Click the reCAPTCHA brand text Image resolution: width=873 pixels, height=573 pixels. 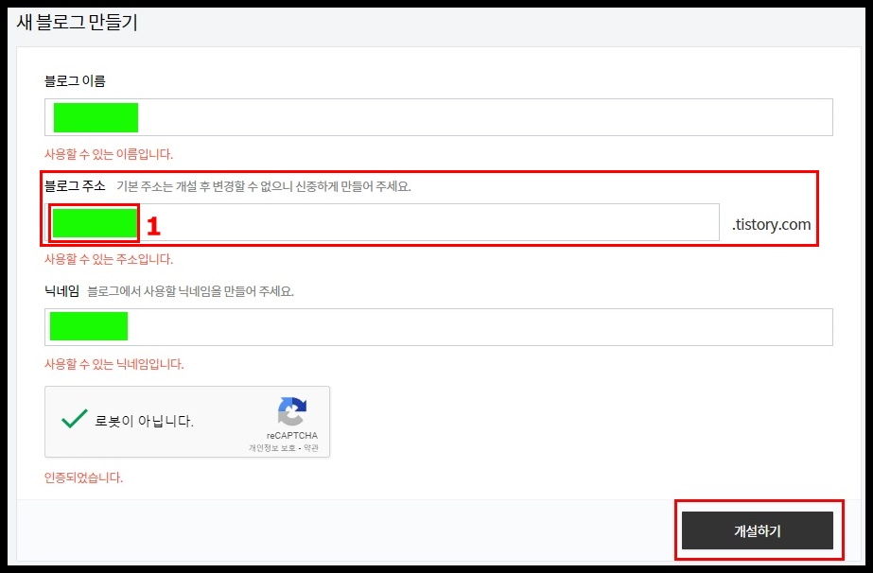[x=291, y=436]
